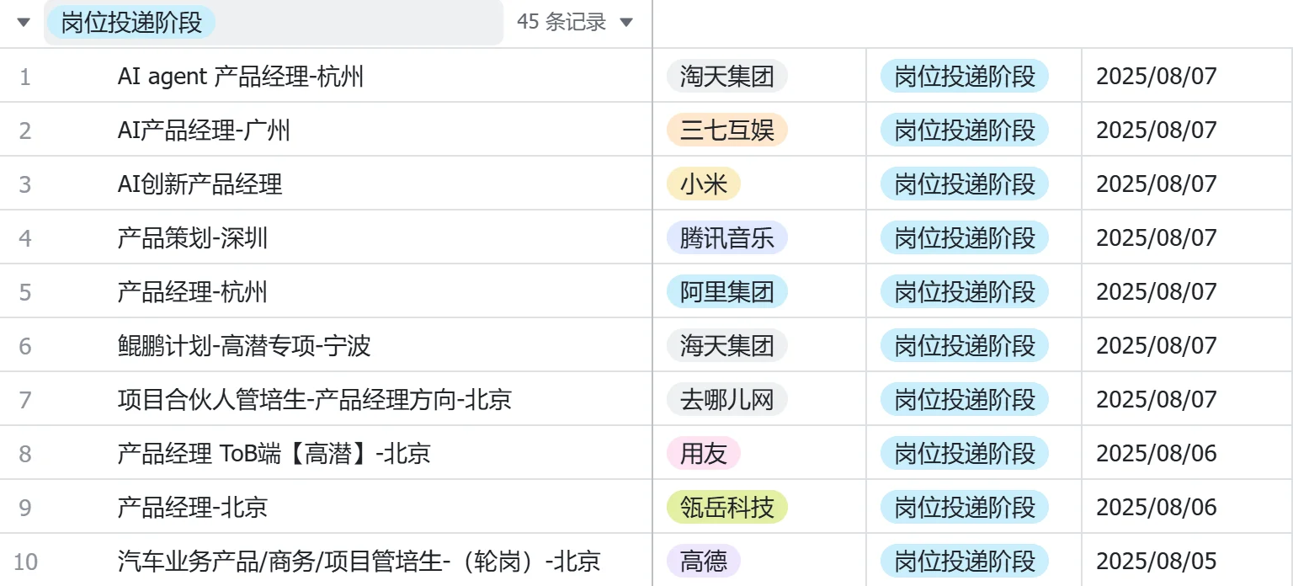Click the 45 条记录 count label

561,22
